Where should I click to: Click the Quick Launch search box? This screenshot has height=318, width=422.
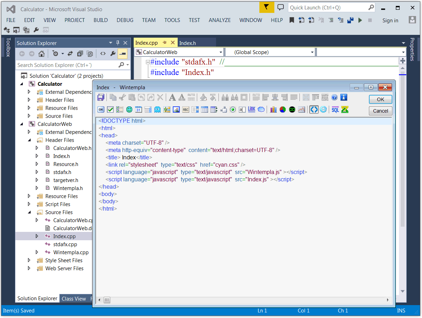[x=332, y=8]
